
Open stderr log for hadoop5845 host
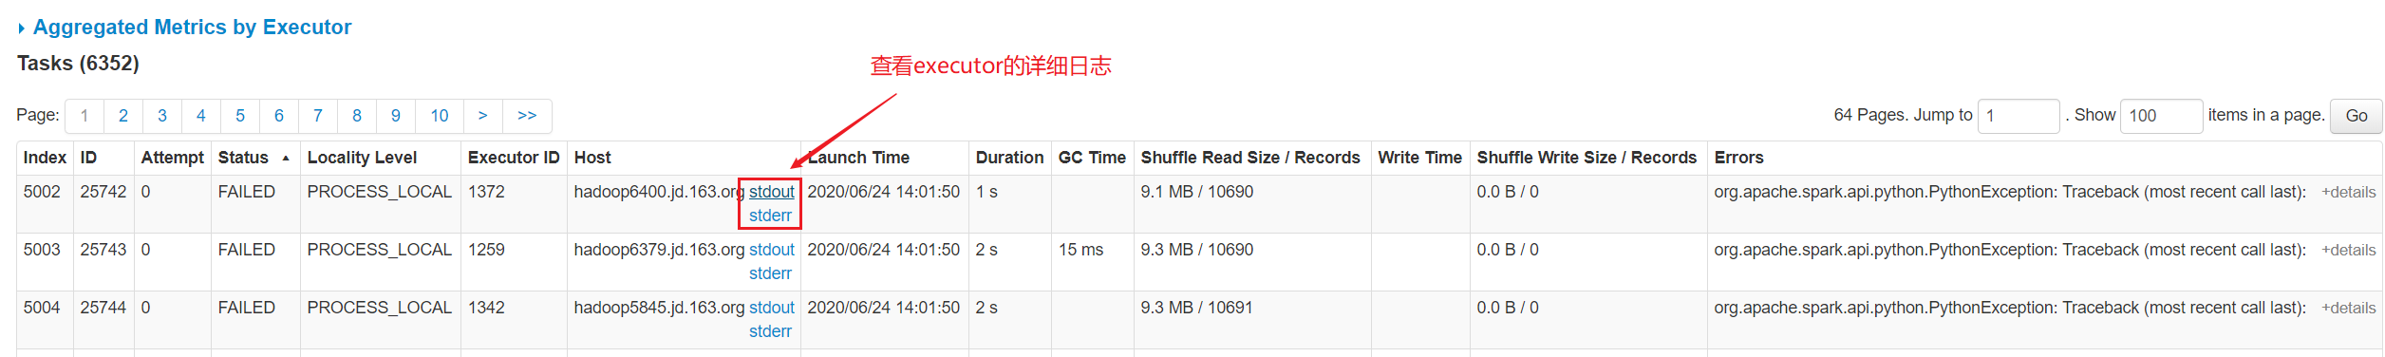770,331
